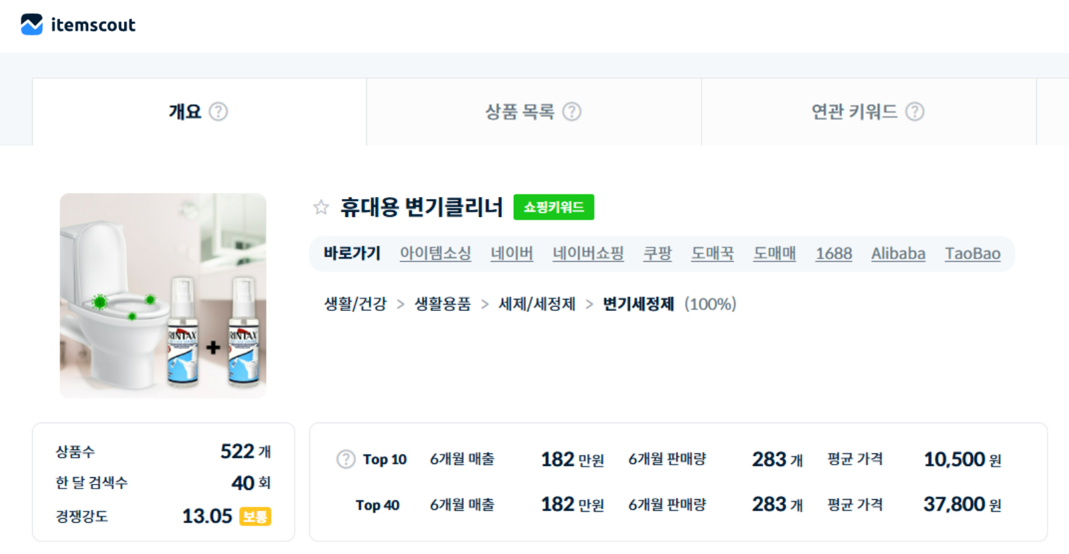Click the 세제/세정제 breadcrumb link

click(x=537, y=304)
